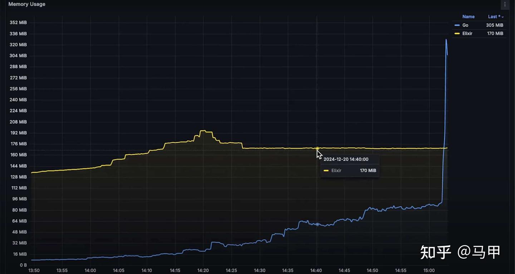The height and width of the screenshot is (274, 515).
Task: Click the Elixir legend value 170 MiB
Action: coord(495,33)
